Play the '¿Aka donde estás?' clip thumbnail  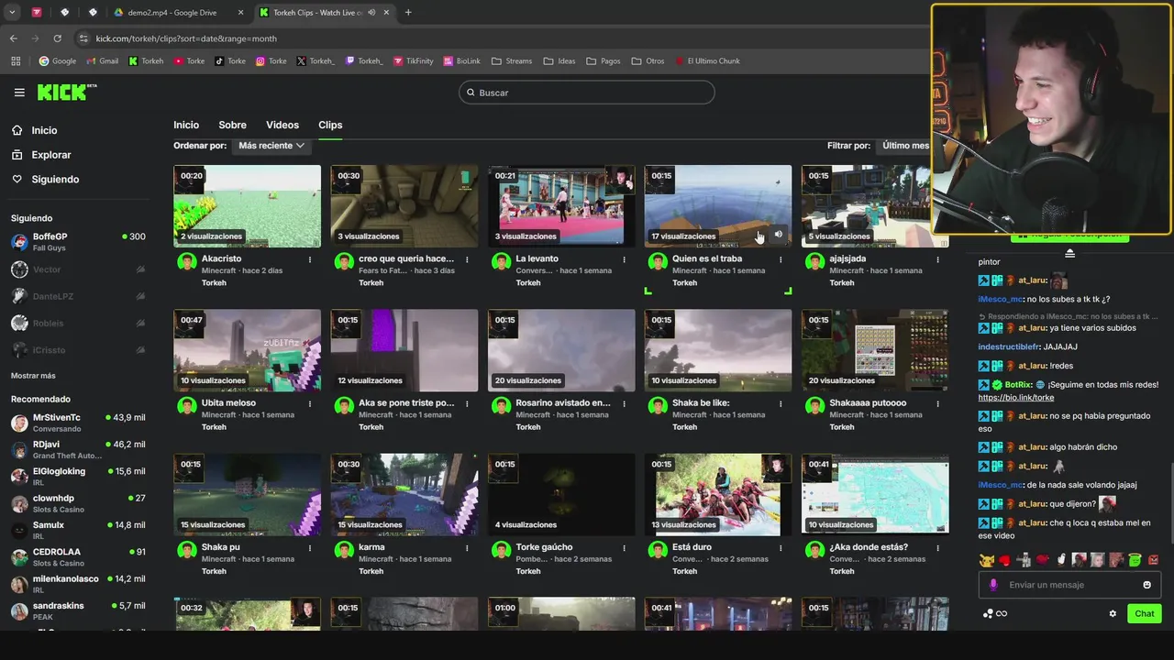click(875, 494)
